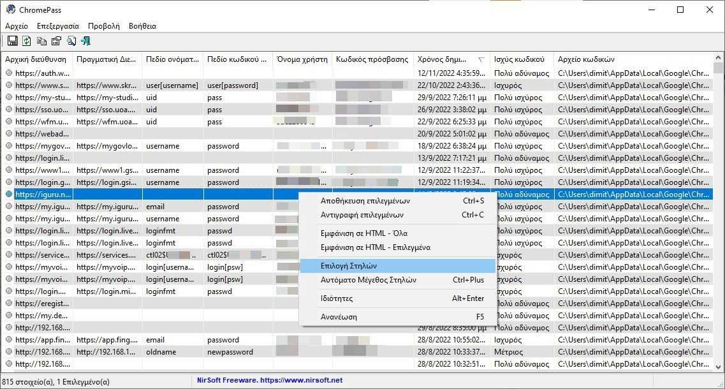Click the Copy selected items toolbar icon

pyautogui.click(x=41, y=41)
